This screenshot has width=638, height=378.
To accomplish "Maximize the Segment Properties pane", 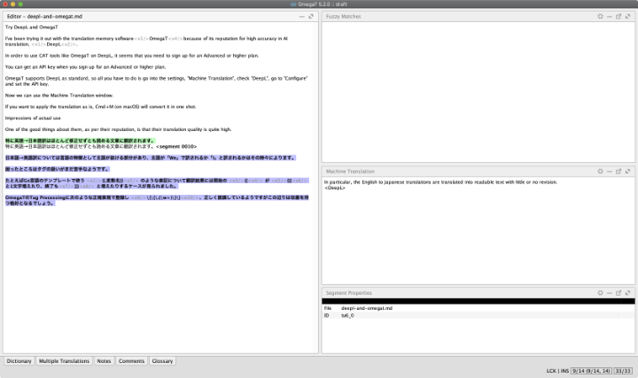I will (x=628, y=293).
